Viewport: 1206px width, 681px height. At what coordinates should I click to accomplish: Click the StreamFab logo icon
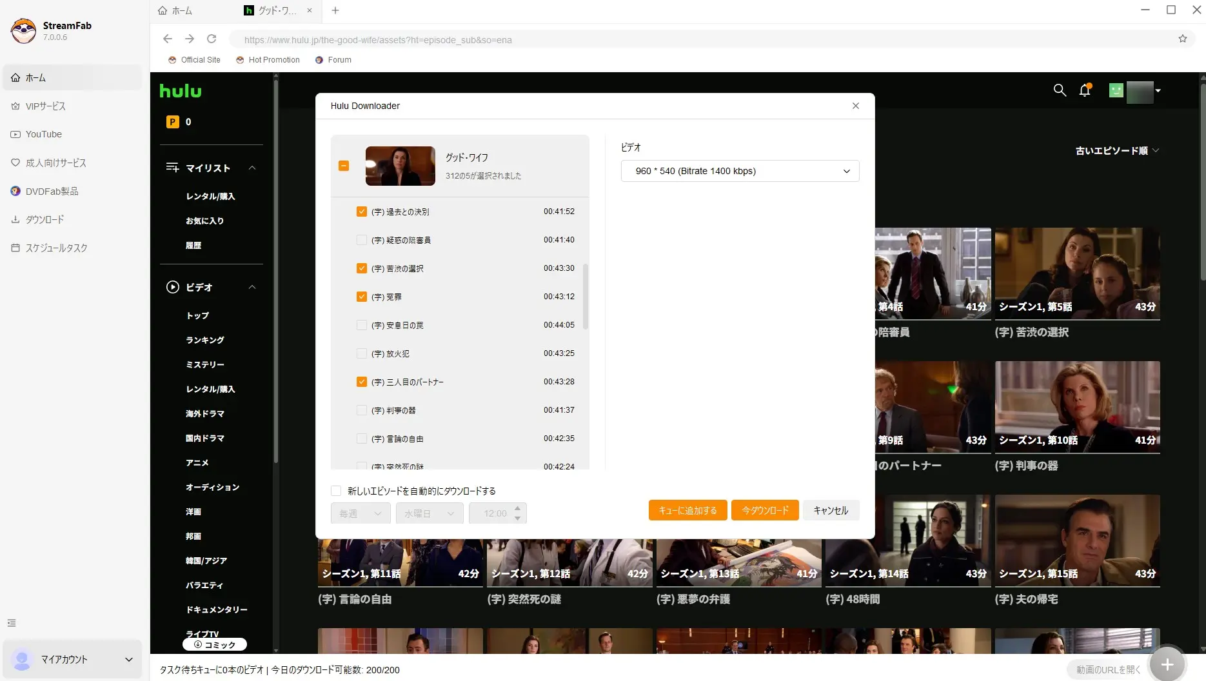click(23, 30)
